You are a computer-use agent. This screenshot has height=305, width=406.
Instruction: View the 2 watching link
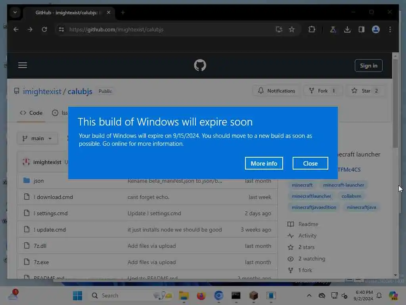[x=306, y=259]
